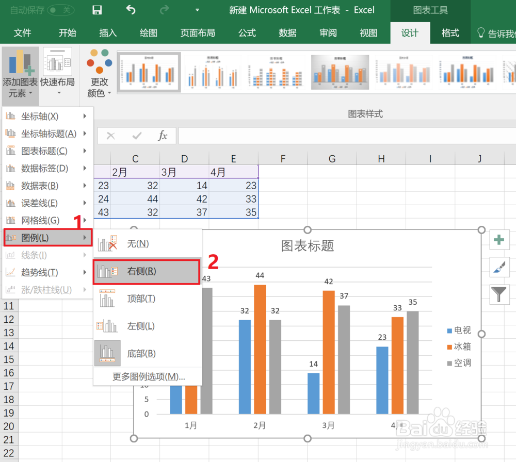Click the orange 44 bar for 2月
This screenshot has width=516, height=462.
click(260, 349)
